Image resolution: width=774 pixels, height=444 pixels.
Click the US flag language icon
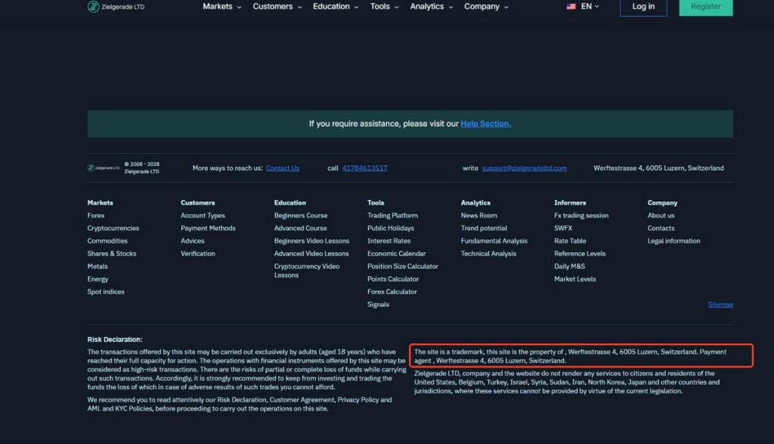571,6
